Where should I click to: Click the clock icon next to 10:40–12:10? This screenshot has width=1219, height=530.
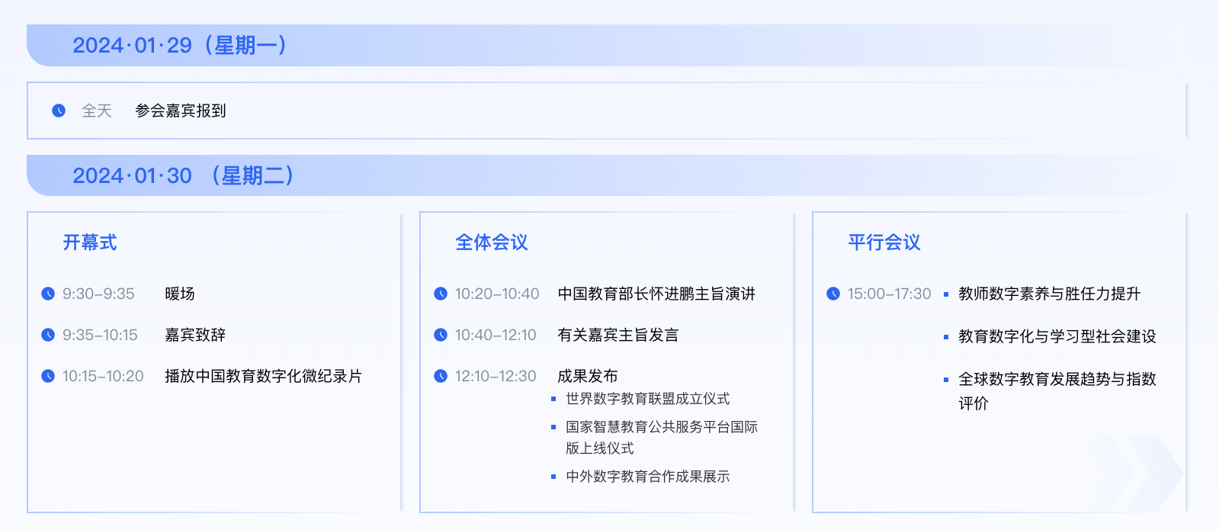441,335
